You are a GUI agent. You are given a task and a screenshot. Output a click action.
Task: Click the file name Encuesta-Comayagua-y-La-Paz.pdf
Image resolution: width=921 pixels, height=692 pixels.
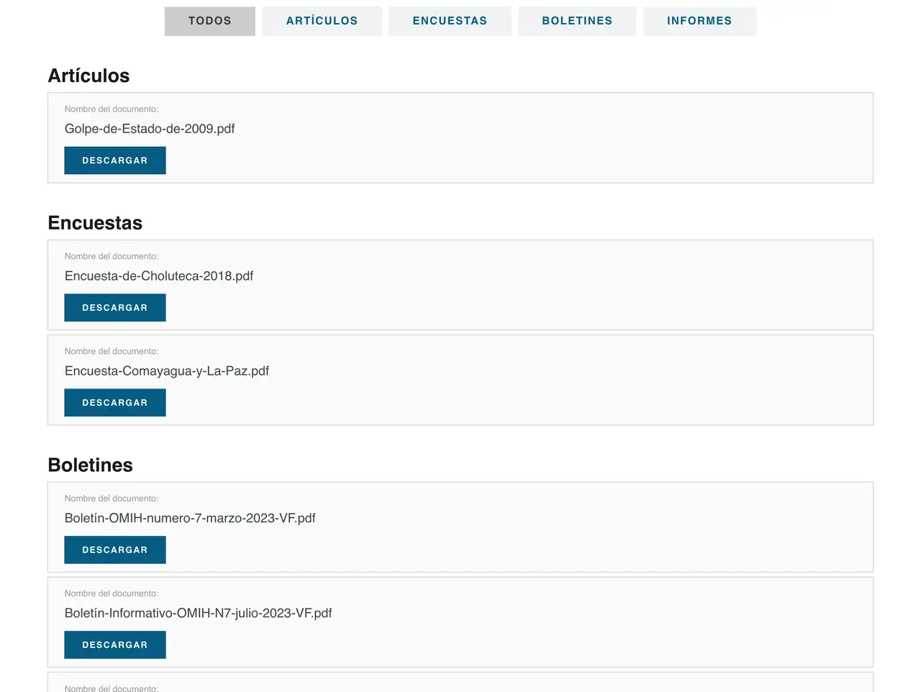167,371
